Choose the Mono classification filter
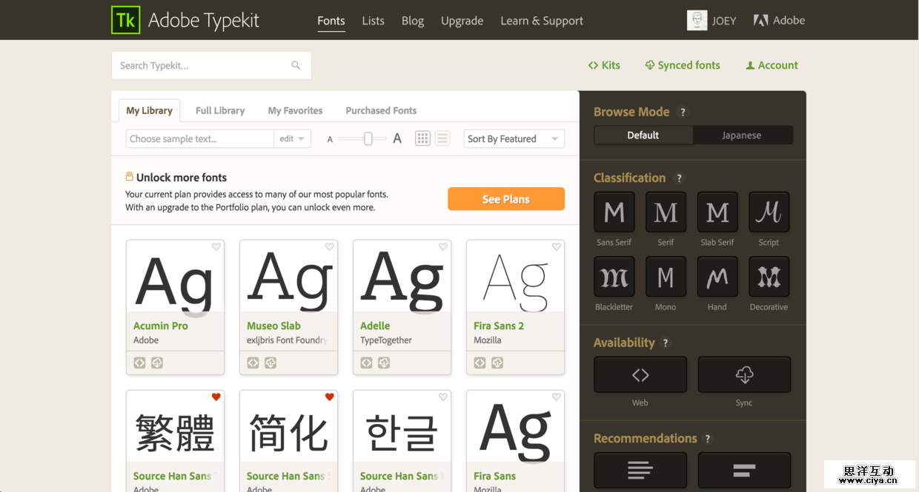Viewport: 919px width, 492px height. (666, 276)
